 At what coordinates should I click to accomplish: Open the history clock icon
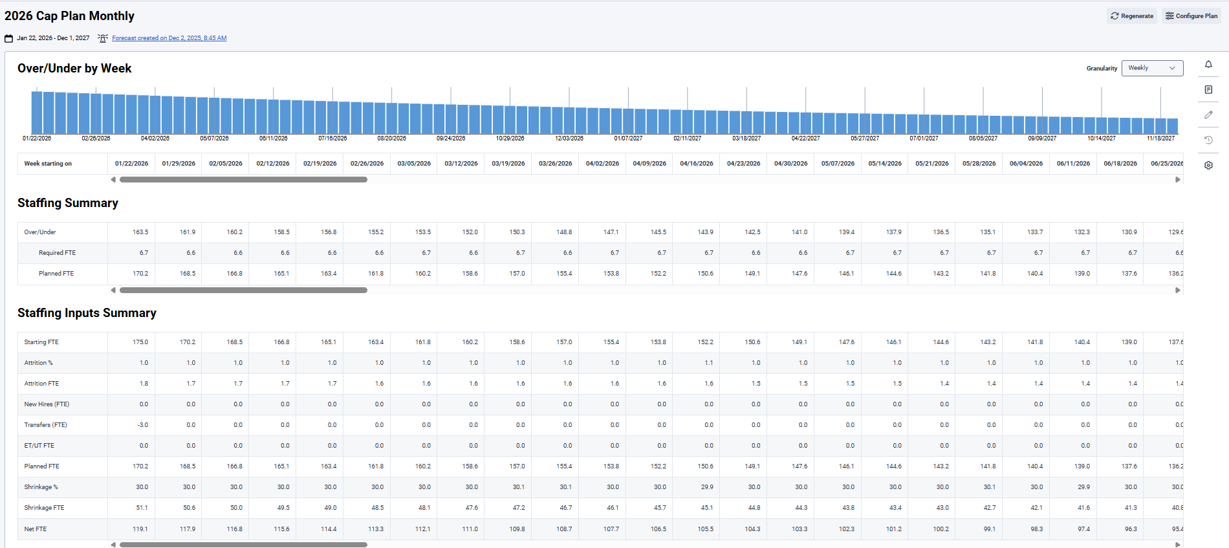[x=1208, y=140]
